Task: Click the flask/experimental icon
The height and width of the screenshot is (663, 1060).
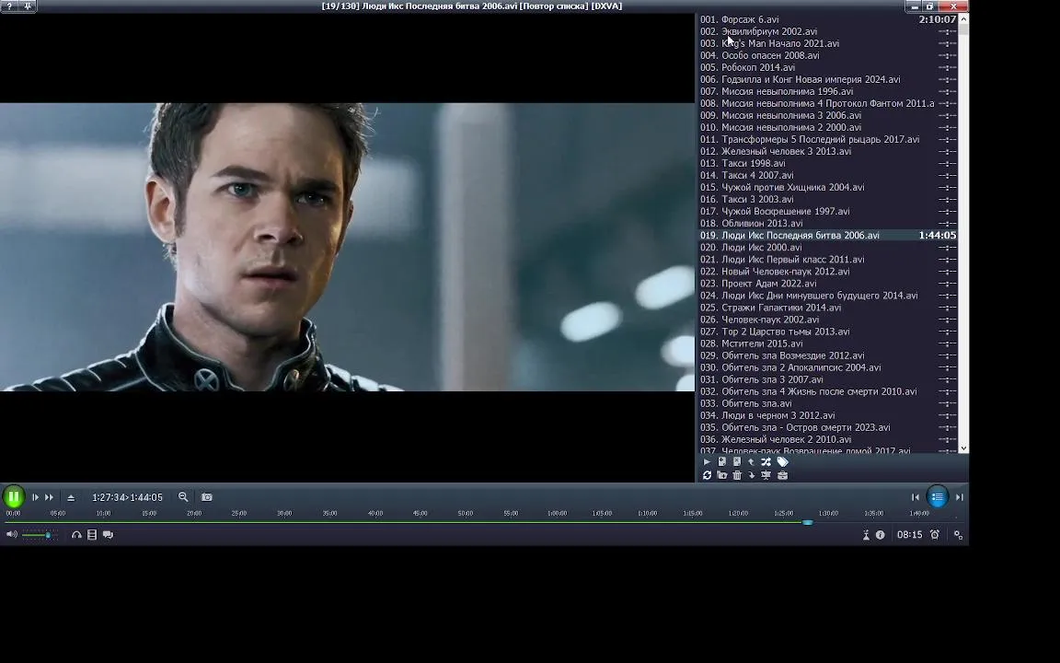Action: [866, 534]
